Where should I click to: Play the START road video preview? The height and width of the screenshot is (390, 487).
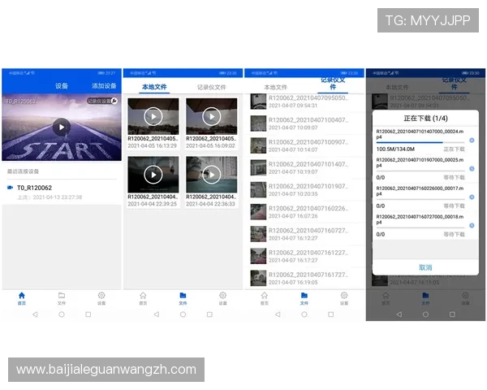click(61, 126)
